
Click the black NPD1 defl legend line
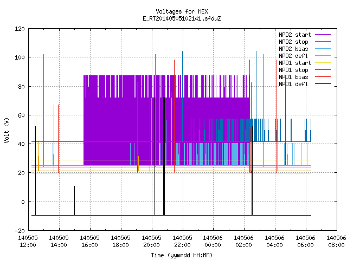click(x=323, y=84)
